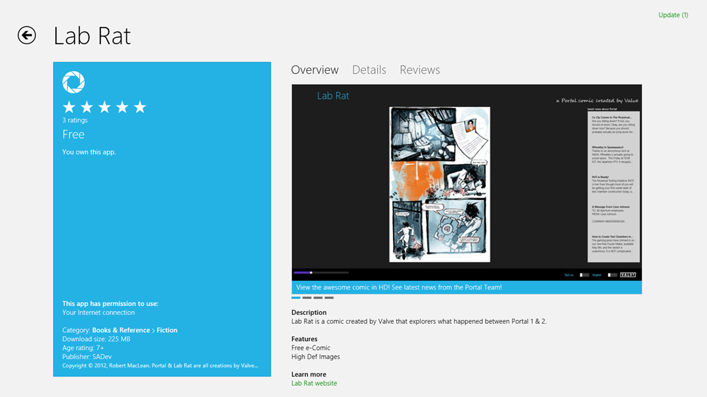Open the Lab Rat website link
The width and height of the screenshot is (707, 397).
tap(314, 383)
